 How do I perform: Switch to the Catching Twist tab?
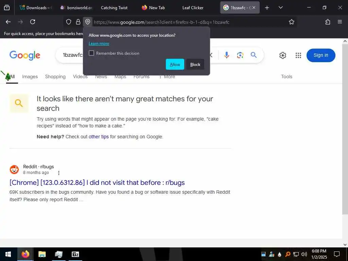(x=114, y=8)
